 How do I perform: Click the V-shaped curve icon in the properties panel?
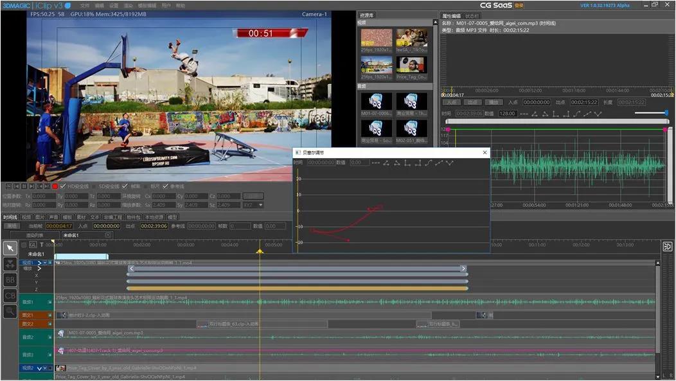tap(598, 114)
